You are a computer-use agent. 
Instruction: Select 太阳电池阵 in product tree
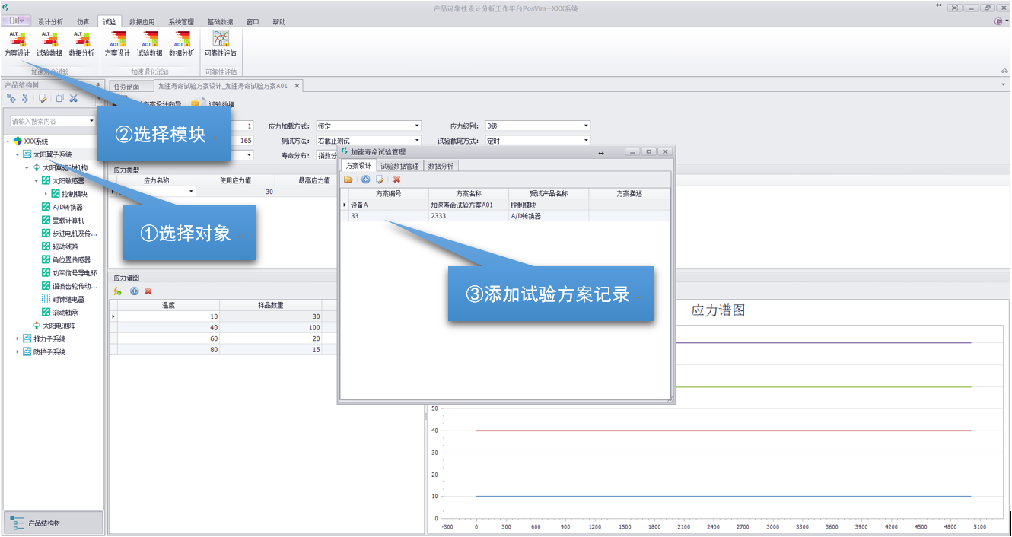tap(53, 326)
